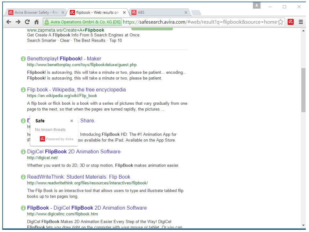Click scrollbar down arrow

pos(303,225)
